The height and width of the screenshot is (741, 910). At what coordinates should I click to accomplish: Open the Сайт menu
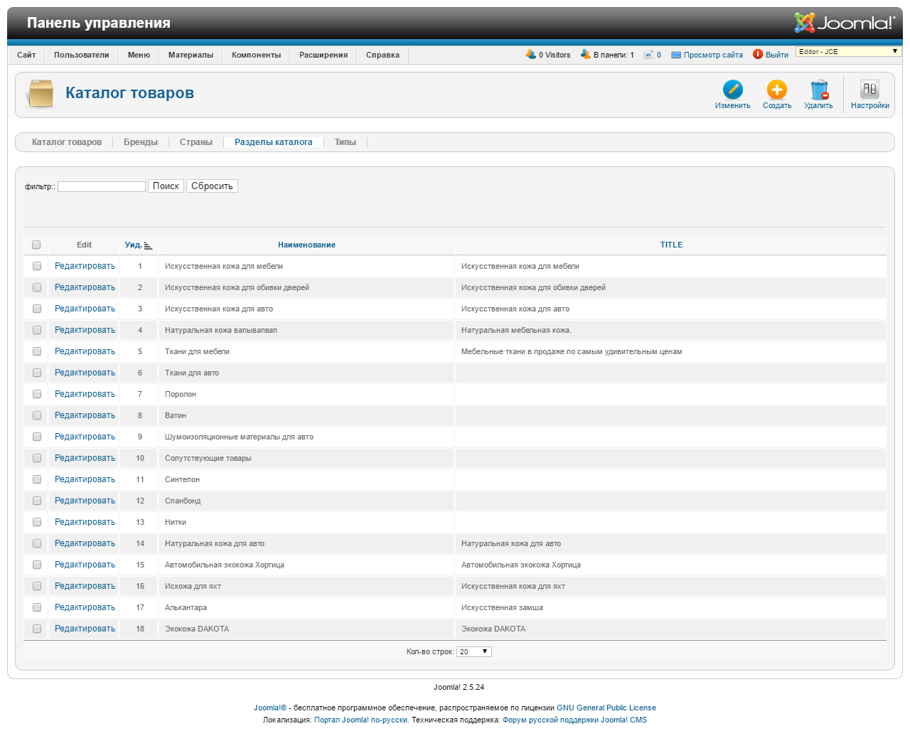click(x=26, y=55)
